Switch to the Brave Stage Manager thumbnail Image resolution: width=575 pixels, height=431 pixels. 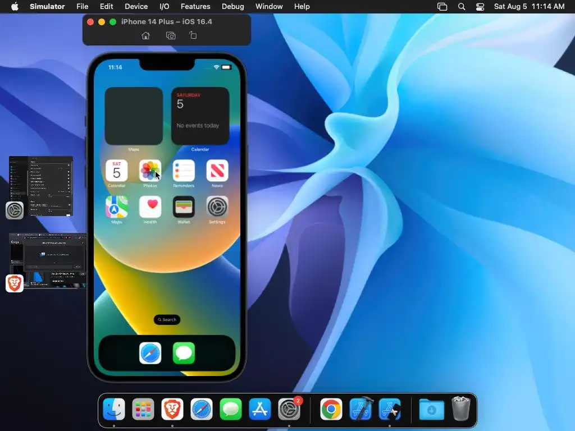pos(47,260)
